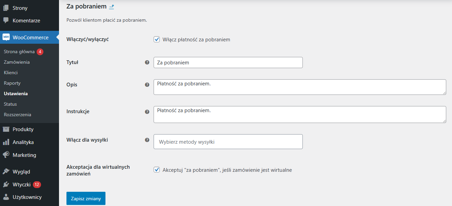
Task: Open the Raporty submenu item
Action: 12,83
